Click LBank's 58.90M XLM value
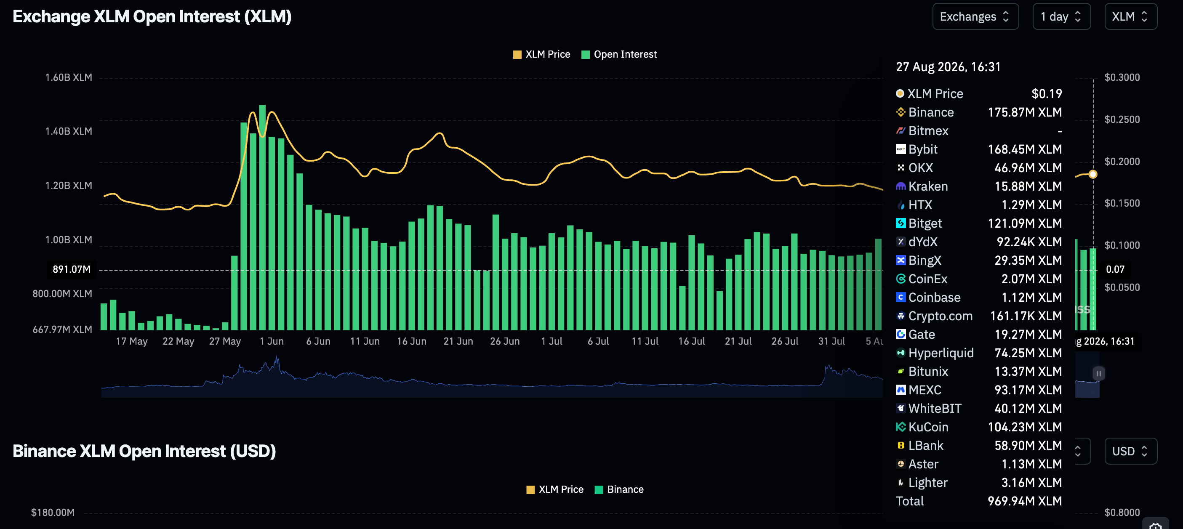Image resolution: width=1183 pixels, height=529 pixels. (x=1028, y=445)
